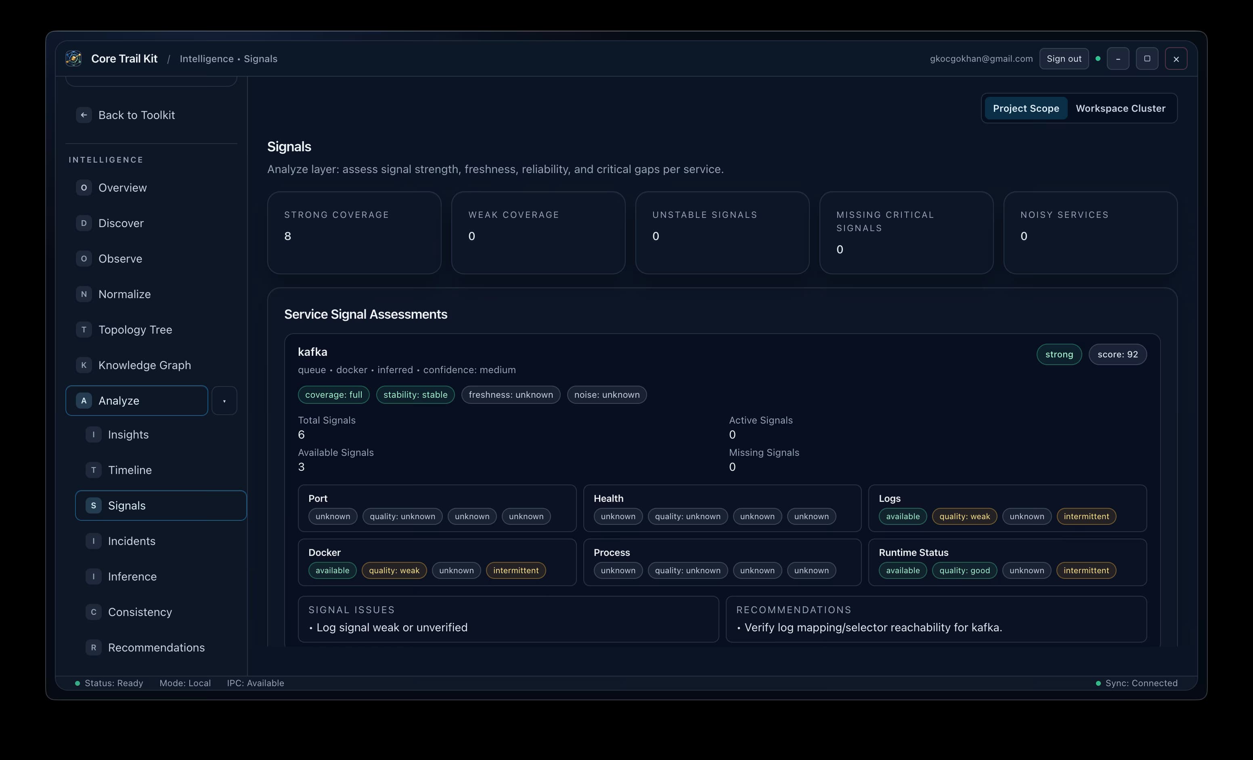Click the back arrow icon beside Back to Toolkit

84,115
